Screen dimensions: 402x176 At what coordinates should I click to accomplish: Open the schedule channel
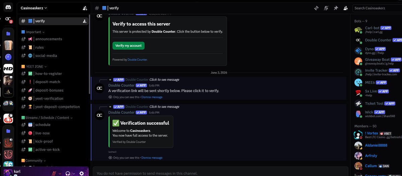tap(54, 125)
